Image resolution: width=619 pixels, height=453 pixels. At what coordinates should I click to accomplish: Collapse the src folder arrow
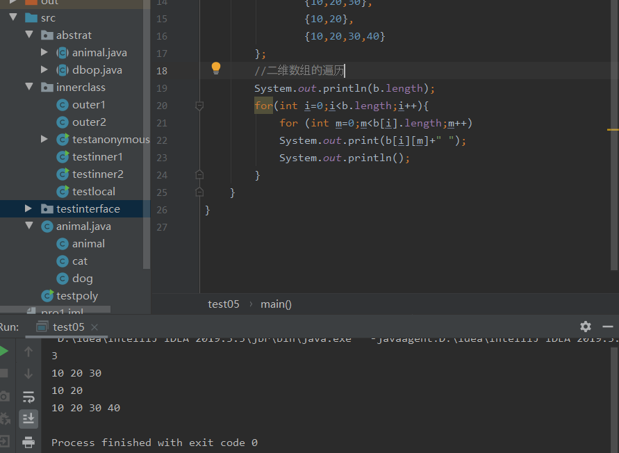point(13,17)
